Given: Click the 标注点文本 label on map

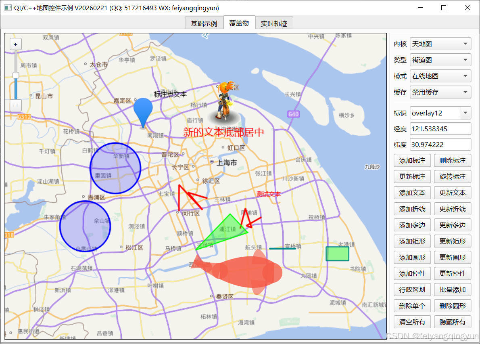Looking at the screenshot, I should (x=170, y=94).
